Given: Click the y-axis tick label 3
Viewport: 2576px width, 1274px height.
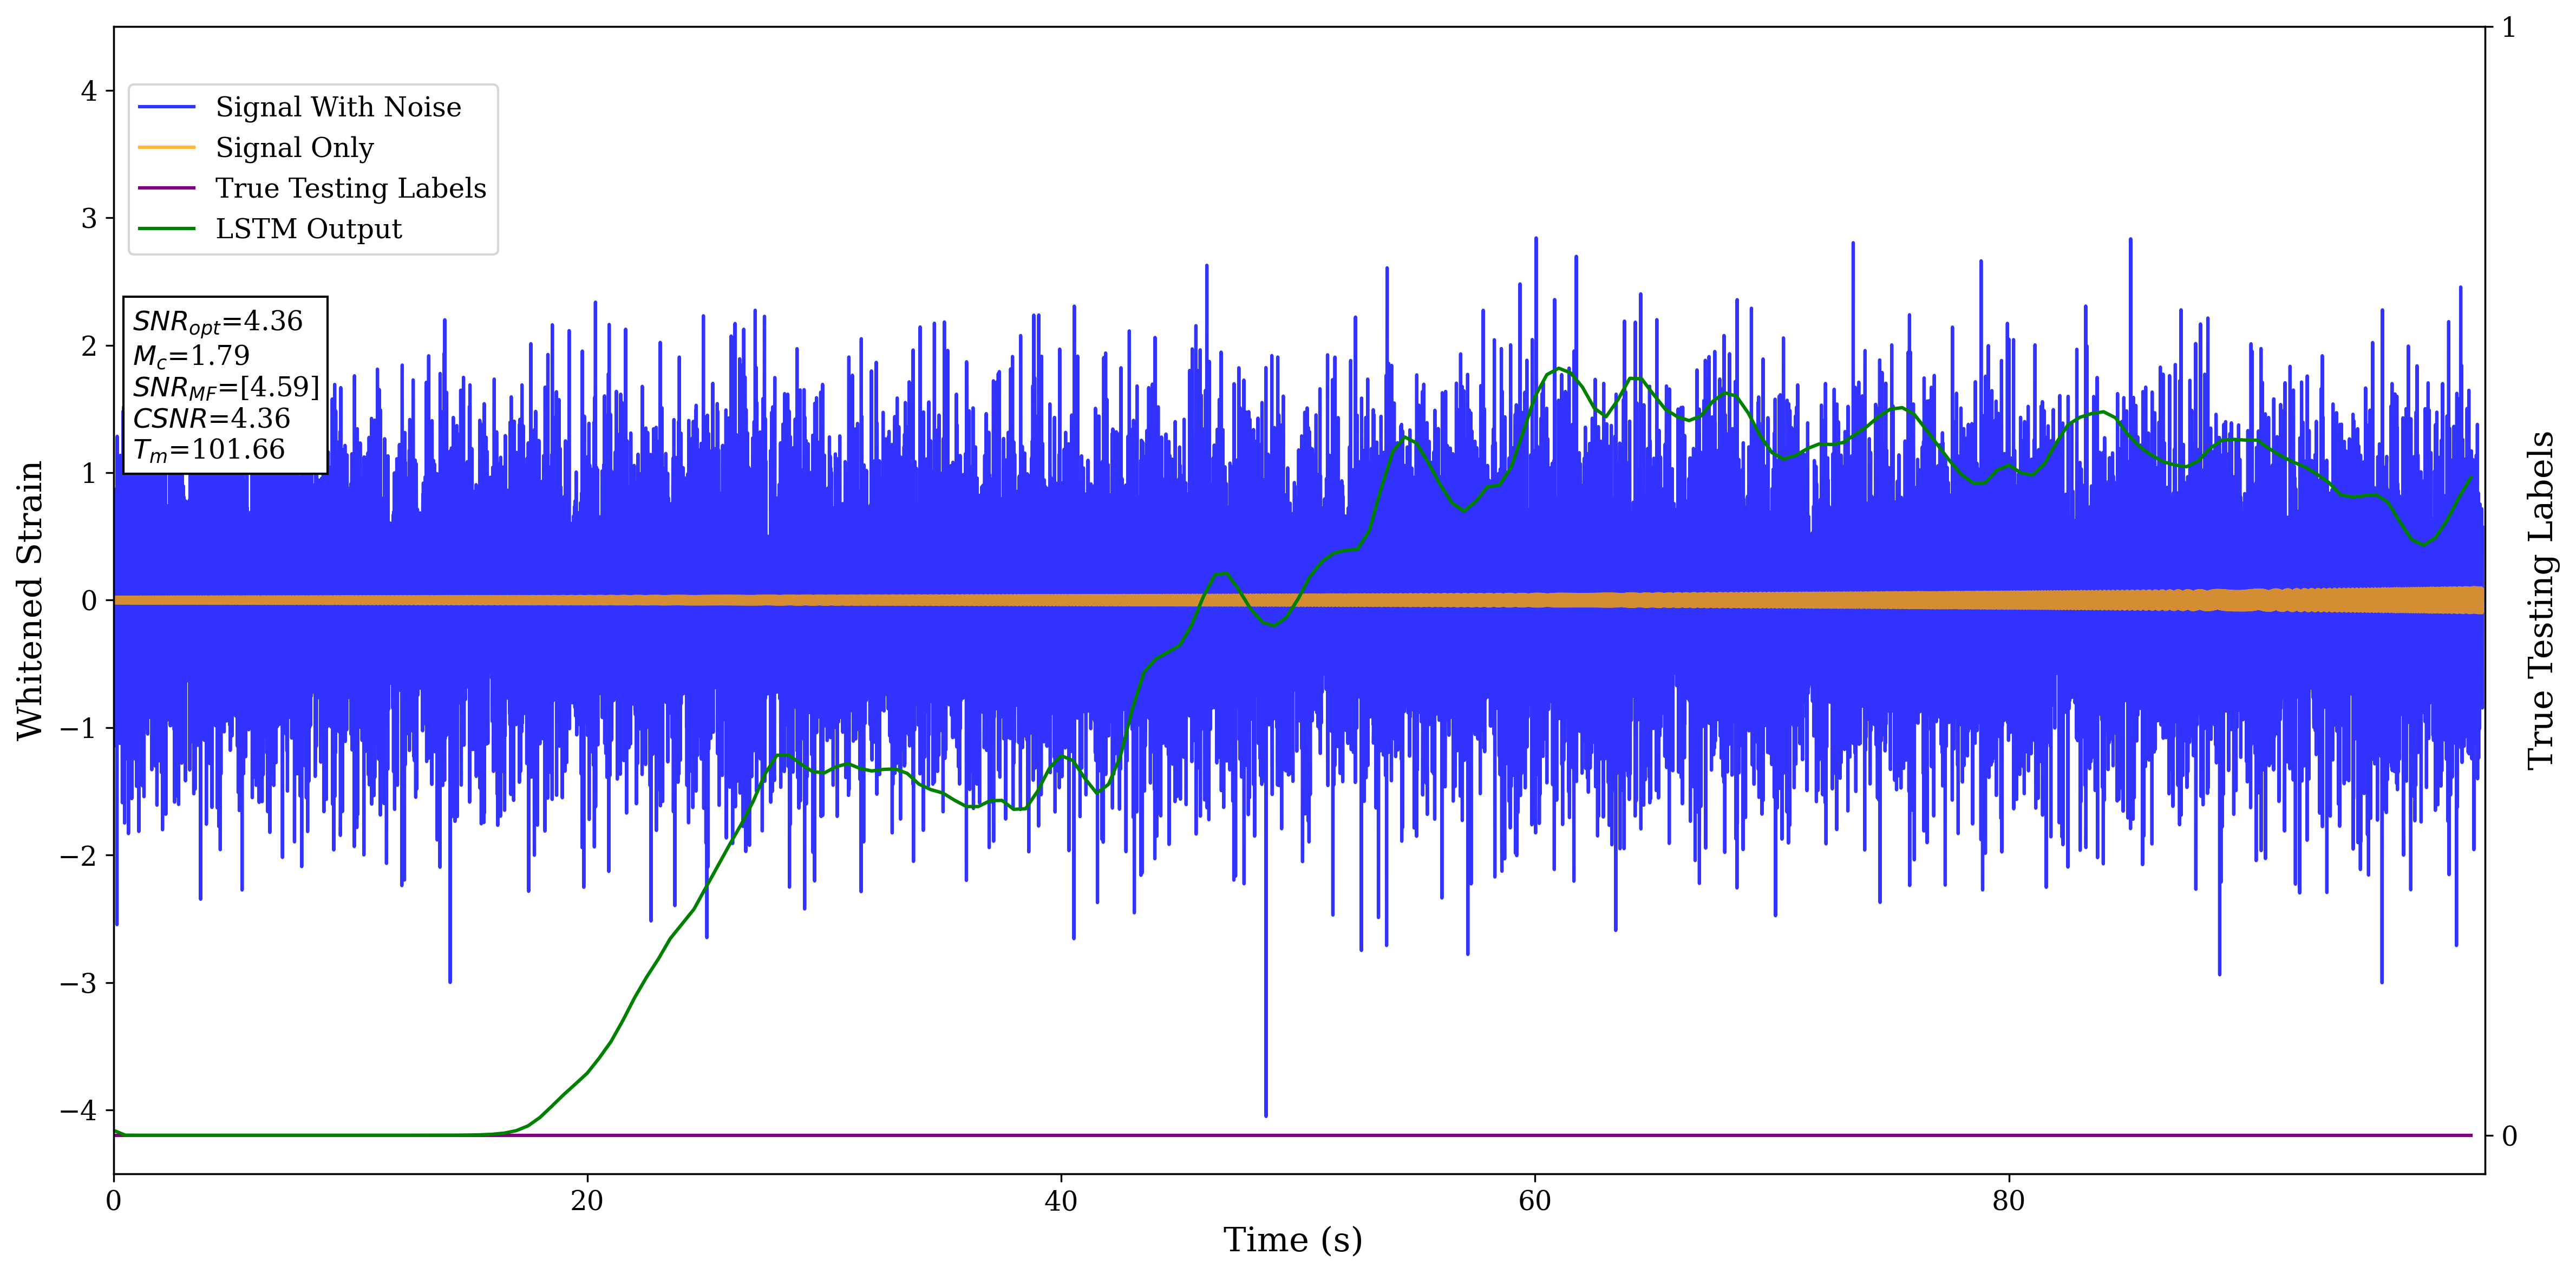Looking at the screenshot, I should tap(89, 218).
